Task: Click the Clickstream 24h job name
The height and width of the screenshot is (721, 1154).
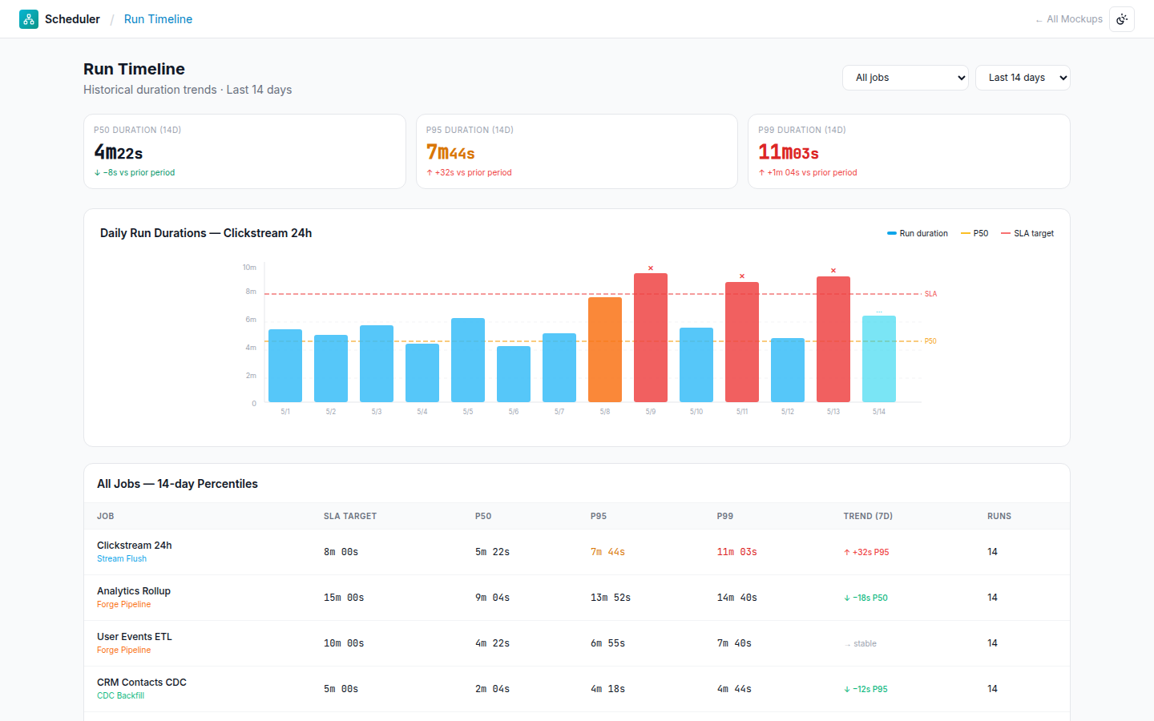Action: (135, 546)
